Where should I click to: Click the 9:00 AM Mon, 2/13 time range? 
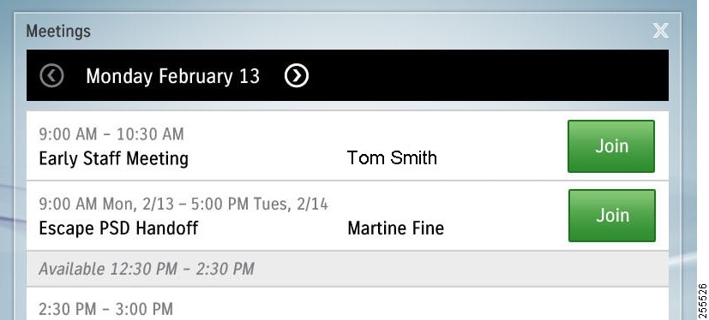[x=183, y=204]
